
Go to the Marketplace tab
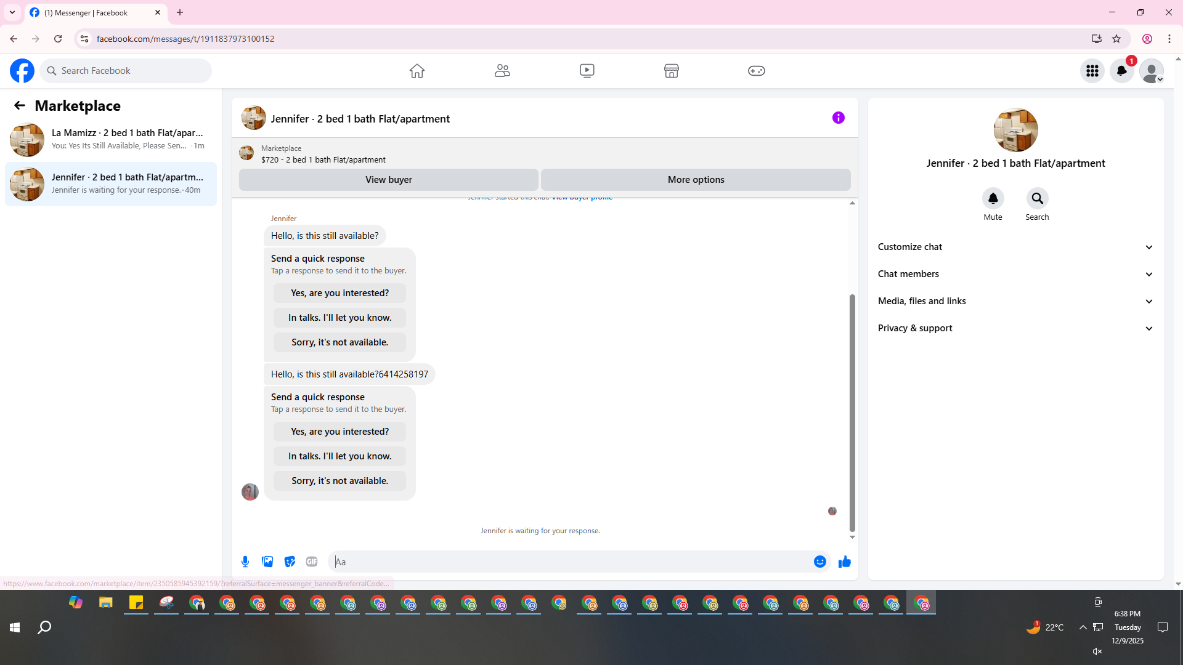pos(671,71)
